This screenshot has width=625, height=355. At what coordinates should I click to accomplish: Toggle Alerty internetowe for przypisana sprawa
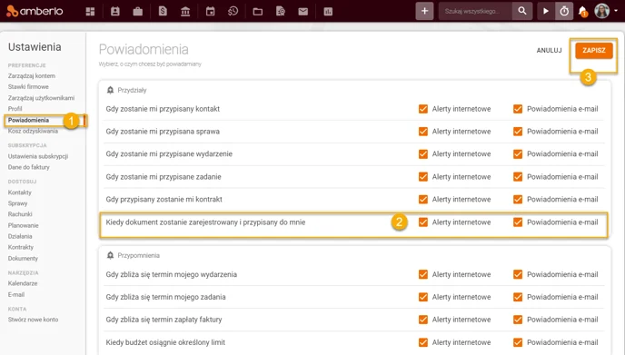(423, 132)
